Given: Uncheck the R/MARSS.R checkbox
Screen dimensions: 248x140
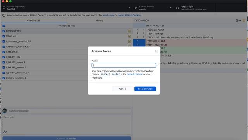Looking at the screenshot, I should coord(3,52).
